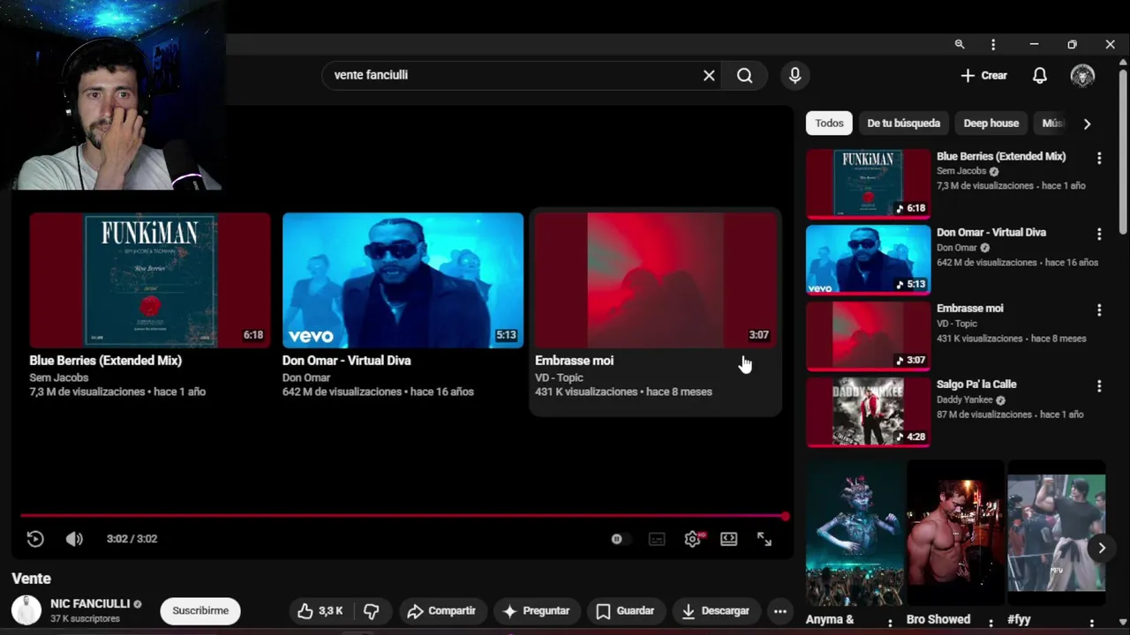
Task: Save video with Guardar
Action: 625,610
